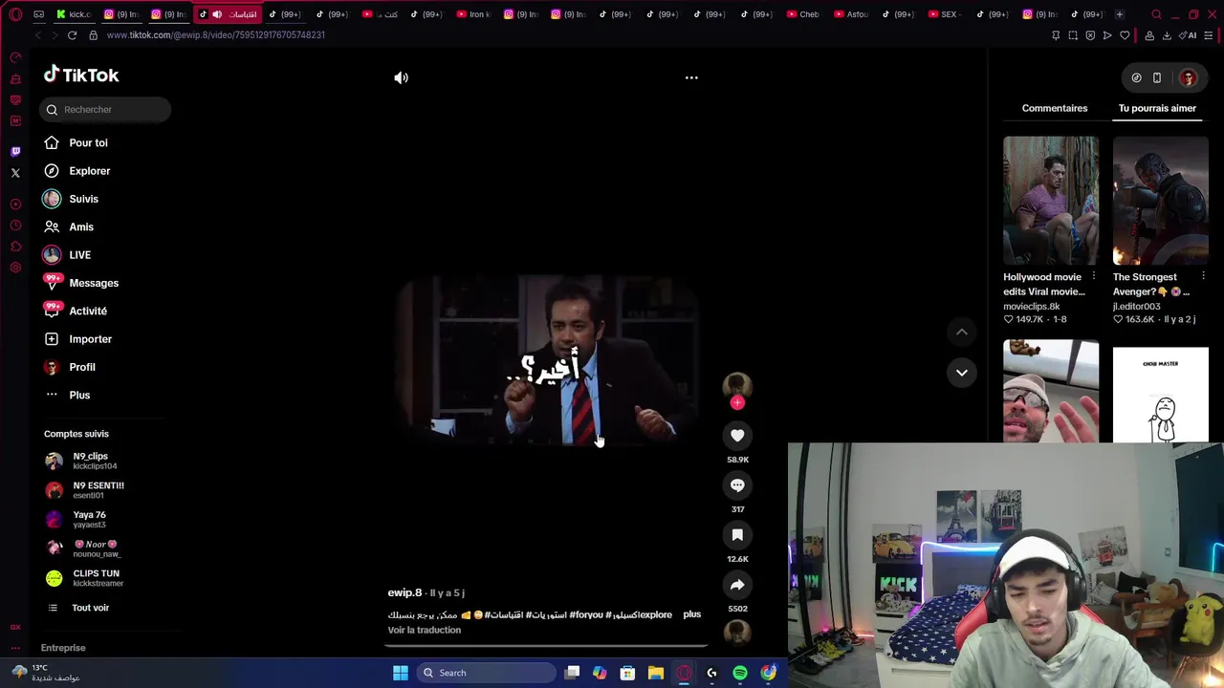This screenshot has height=688, width=1224.
Task: Click the TikTok logo
Action: [81, 75]
